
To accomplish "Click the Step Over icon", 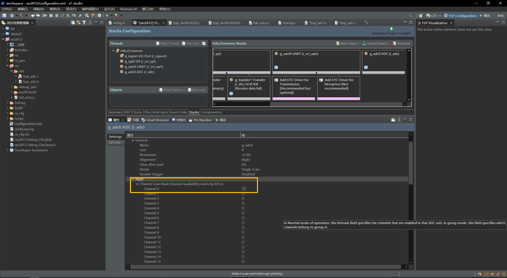I will point(74,16).
